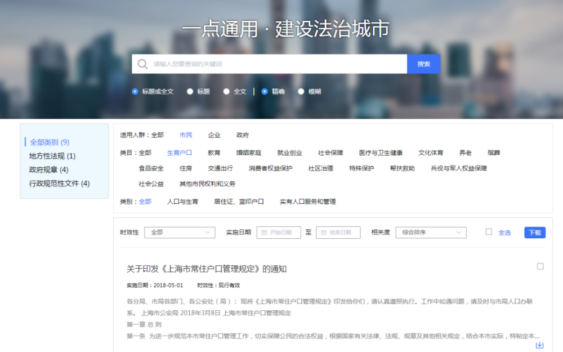Select the 全文 search scope option
This screenshot has width=563, height=352.
click(x=226, y=91)
